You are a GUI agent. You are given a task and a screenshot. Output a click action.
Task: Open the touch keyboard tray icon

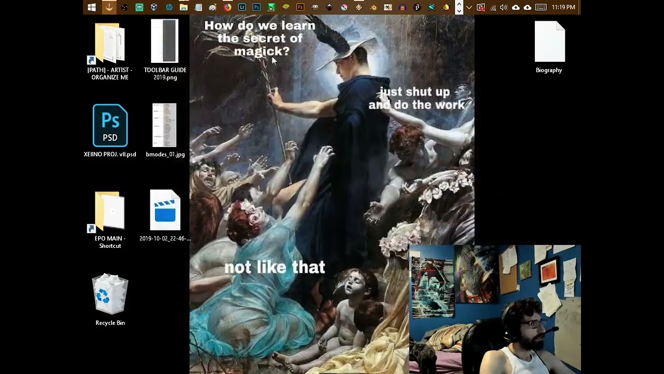click(x=541, y=7)
